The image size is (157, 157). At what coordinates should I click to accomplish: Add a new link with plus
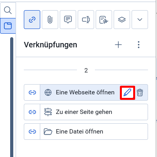(118, 45)
